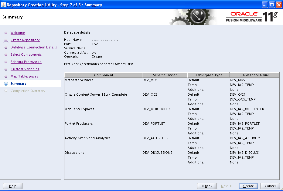Screen dimensions: 283x191
Task: Click the Create Repository step marker icon
Action: [x=6, y=40]
